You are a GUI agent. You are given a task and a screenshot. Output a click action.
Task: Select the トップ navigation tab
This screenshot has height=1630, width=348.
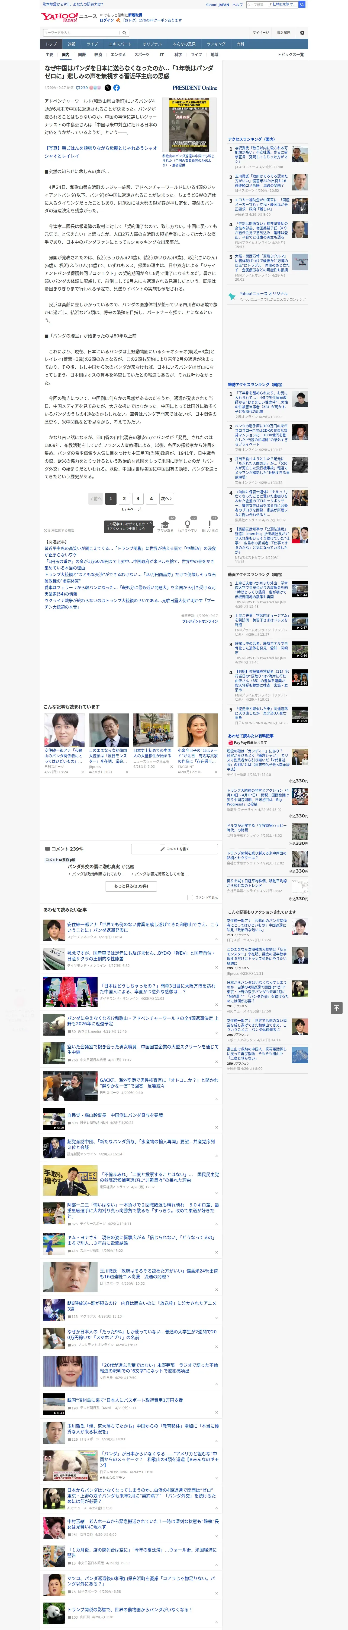pos(51,44)
